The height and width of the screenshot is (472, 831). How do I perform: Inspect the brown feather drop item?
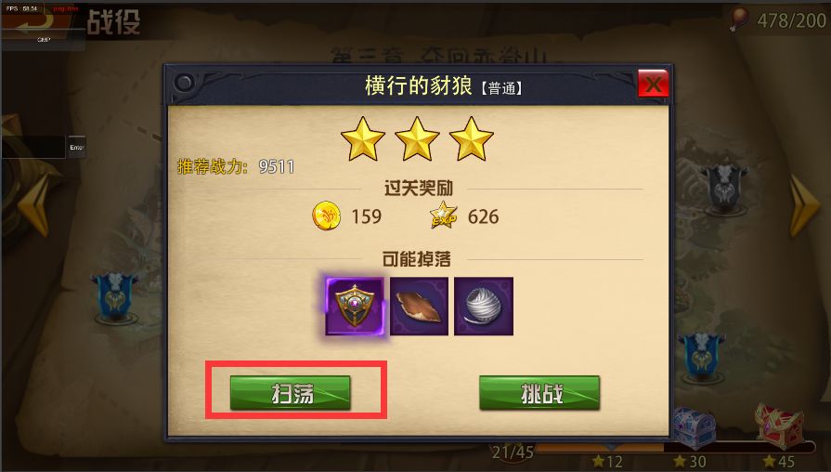tap(419, 306)
